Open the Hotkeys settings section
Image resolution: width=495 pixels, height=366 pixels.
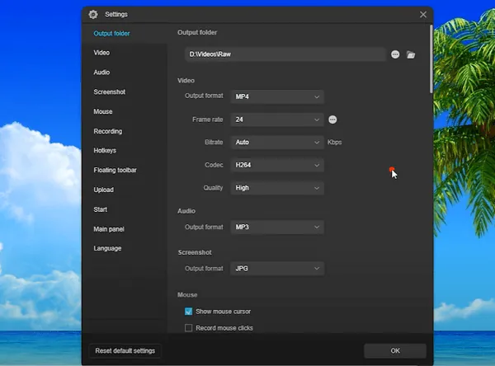105,151
